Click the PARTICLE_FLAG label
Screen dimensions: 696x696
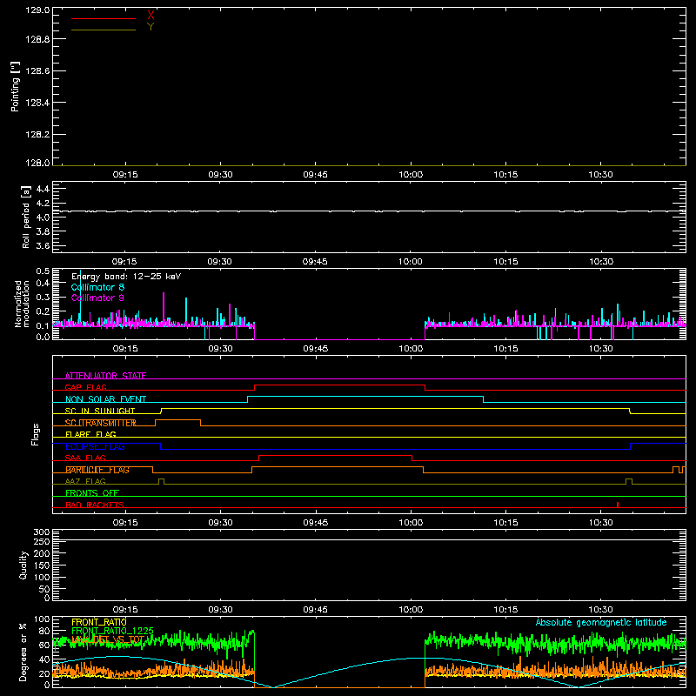pos(97,470)
